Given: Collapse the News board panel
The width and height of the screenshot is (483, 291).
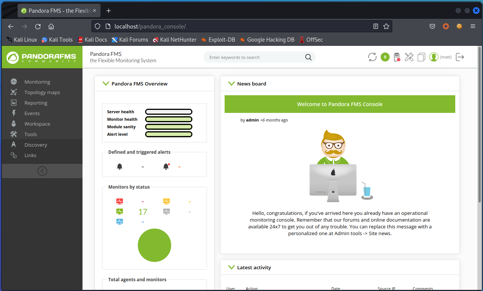Looking at the screenshot, I should click(x=231, y=84).
